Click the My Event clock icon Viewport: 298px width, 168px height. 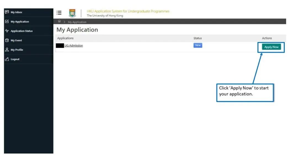coord(7,40)
